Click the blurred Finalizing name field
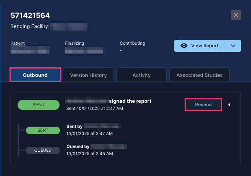Image resolution: width=251 pixels, height=176 pixels. [x=84, y=50]
